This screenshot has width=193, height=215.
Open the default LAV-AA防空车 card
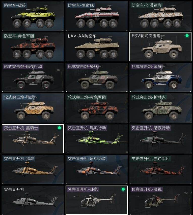97,47
